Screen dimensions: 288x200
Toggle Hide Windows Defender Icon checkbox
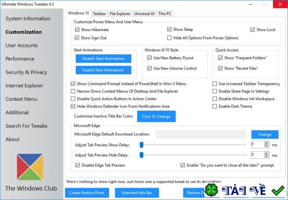click(x=73, y=106)
